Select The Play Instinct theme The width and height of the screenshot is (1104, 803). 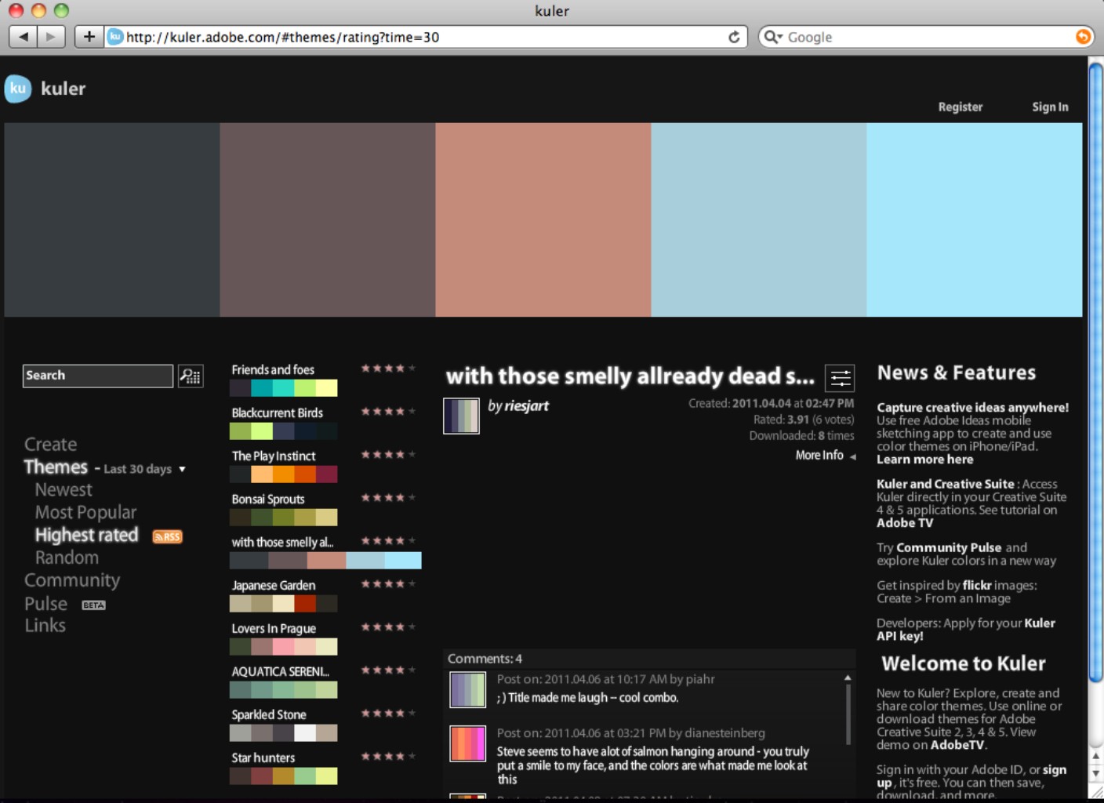pyautogui.click(x=274, y=456)
